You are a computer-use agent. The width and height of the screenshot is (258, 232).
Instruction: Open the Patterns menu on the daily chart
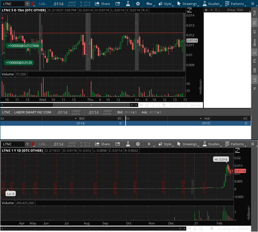coord(235,144)
